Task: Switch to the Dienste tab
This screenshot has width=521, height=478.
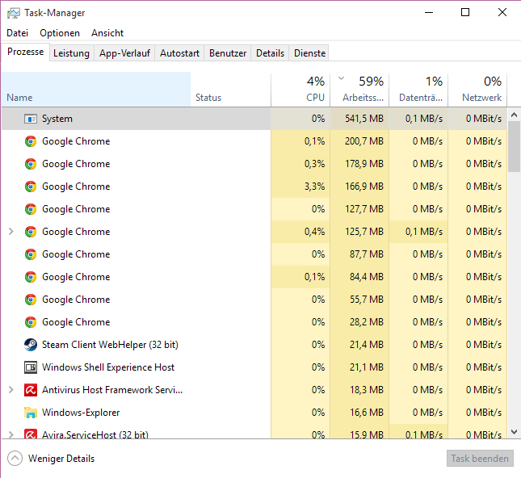Action: 309,53
